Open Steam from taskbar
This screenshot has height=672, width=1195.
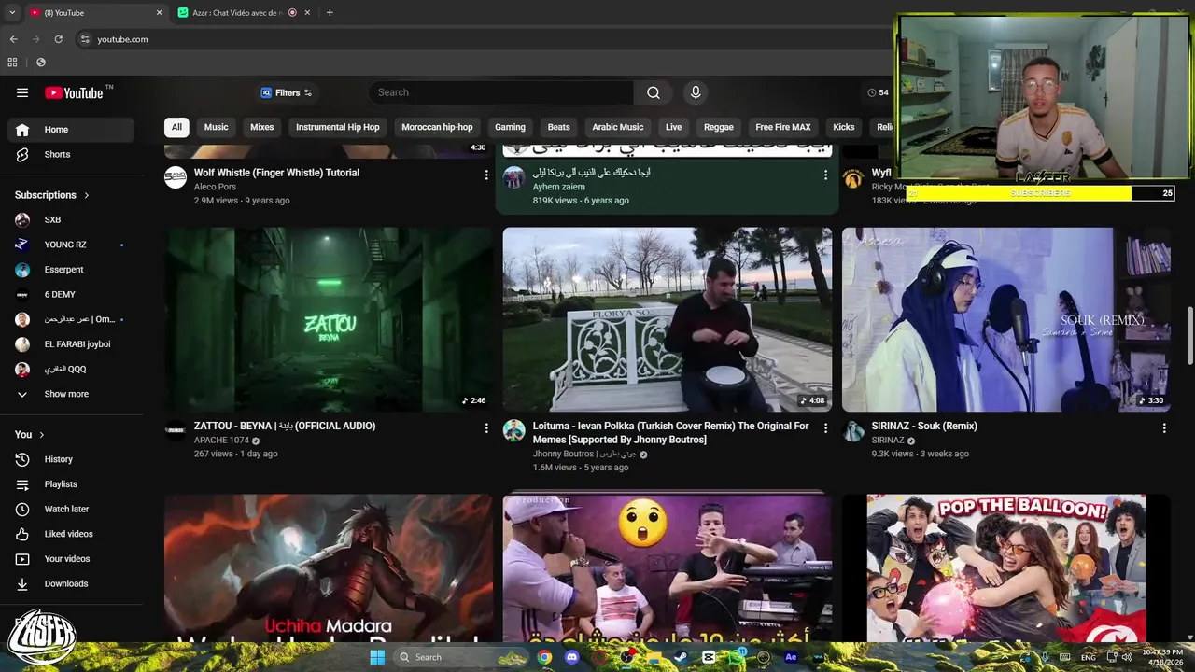tap(682, 657)
